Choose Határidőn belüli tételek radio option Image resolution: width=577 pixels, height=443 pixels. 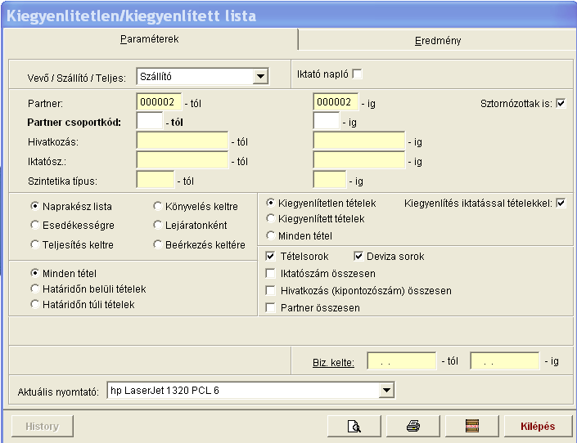pyautogui.click(x=35, y=289)
